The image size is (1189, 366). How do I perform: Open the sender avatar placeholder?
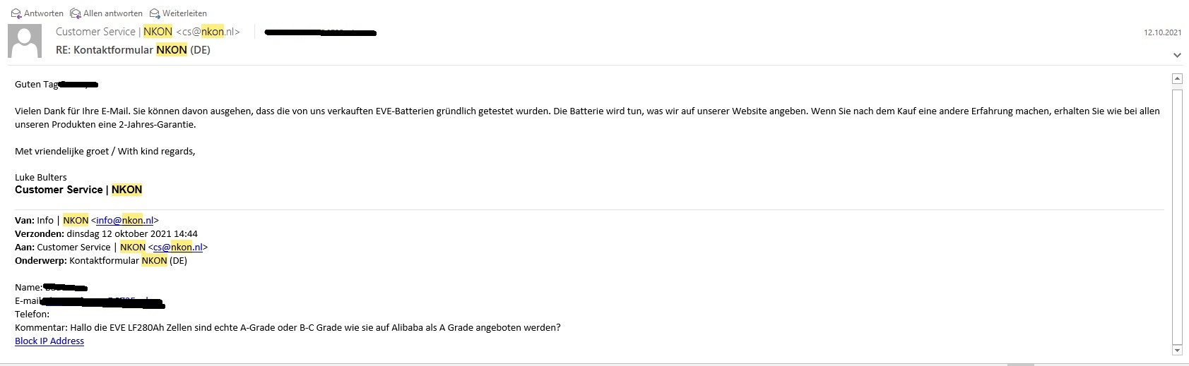point(25,41)
